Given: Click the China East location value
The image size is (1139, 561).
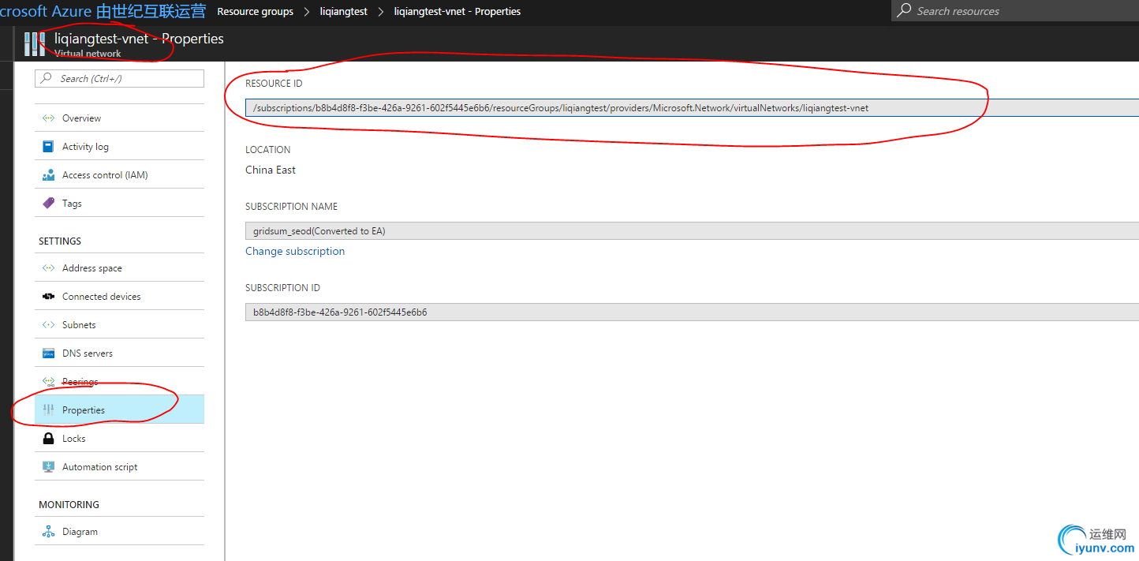Looking at the screenshot, I should 271,170.
